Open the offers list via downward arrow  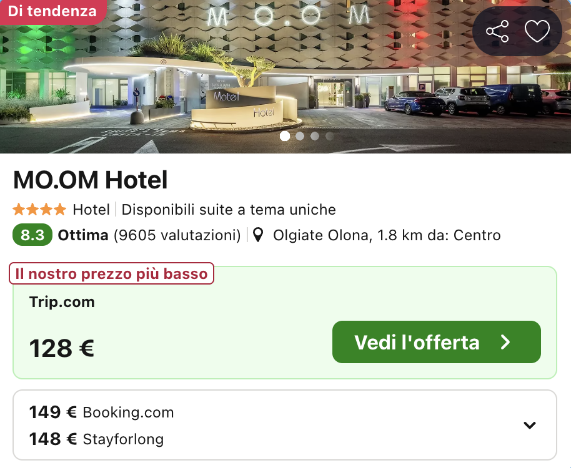click(530, 425)
